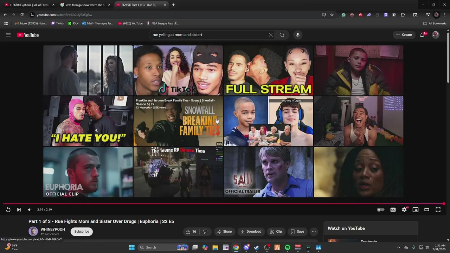Go back to the previous page

5,15
